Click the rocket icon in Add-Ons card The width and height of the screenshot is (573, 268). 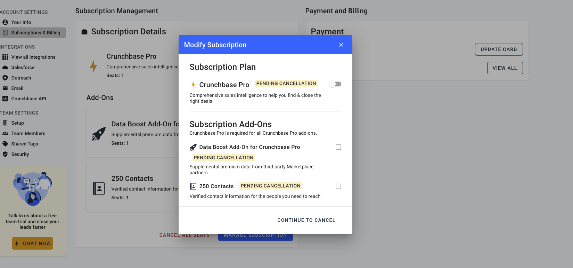click(99, 134)
